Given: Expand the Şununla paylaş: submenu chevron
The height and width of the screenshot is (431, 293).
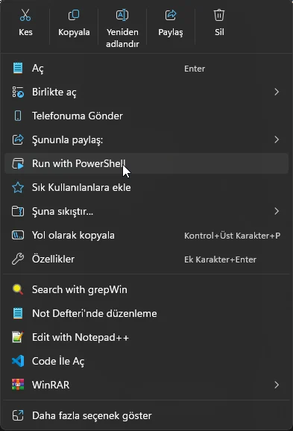Looking at the screenshot, I should click(x=277, y=139).
